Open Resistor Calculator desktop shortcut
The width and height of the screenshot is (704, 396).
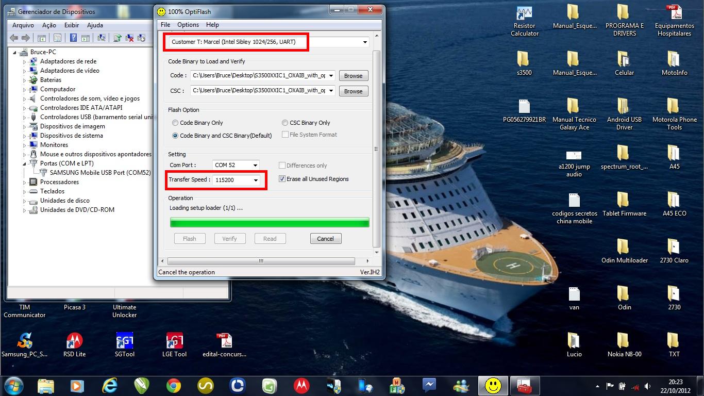tap(525, 21)
